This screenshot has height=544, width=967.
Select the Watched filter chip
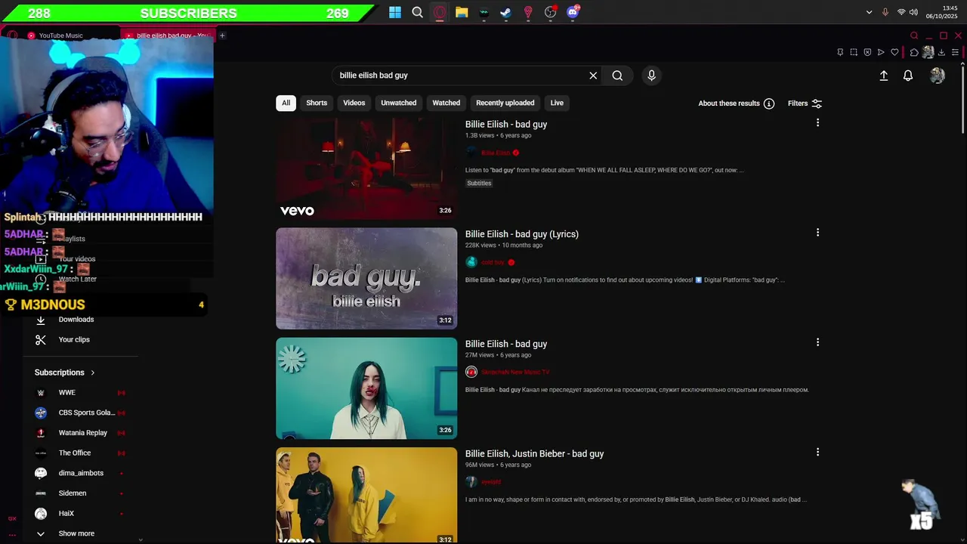point(446,103)
